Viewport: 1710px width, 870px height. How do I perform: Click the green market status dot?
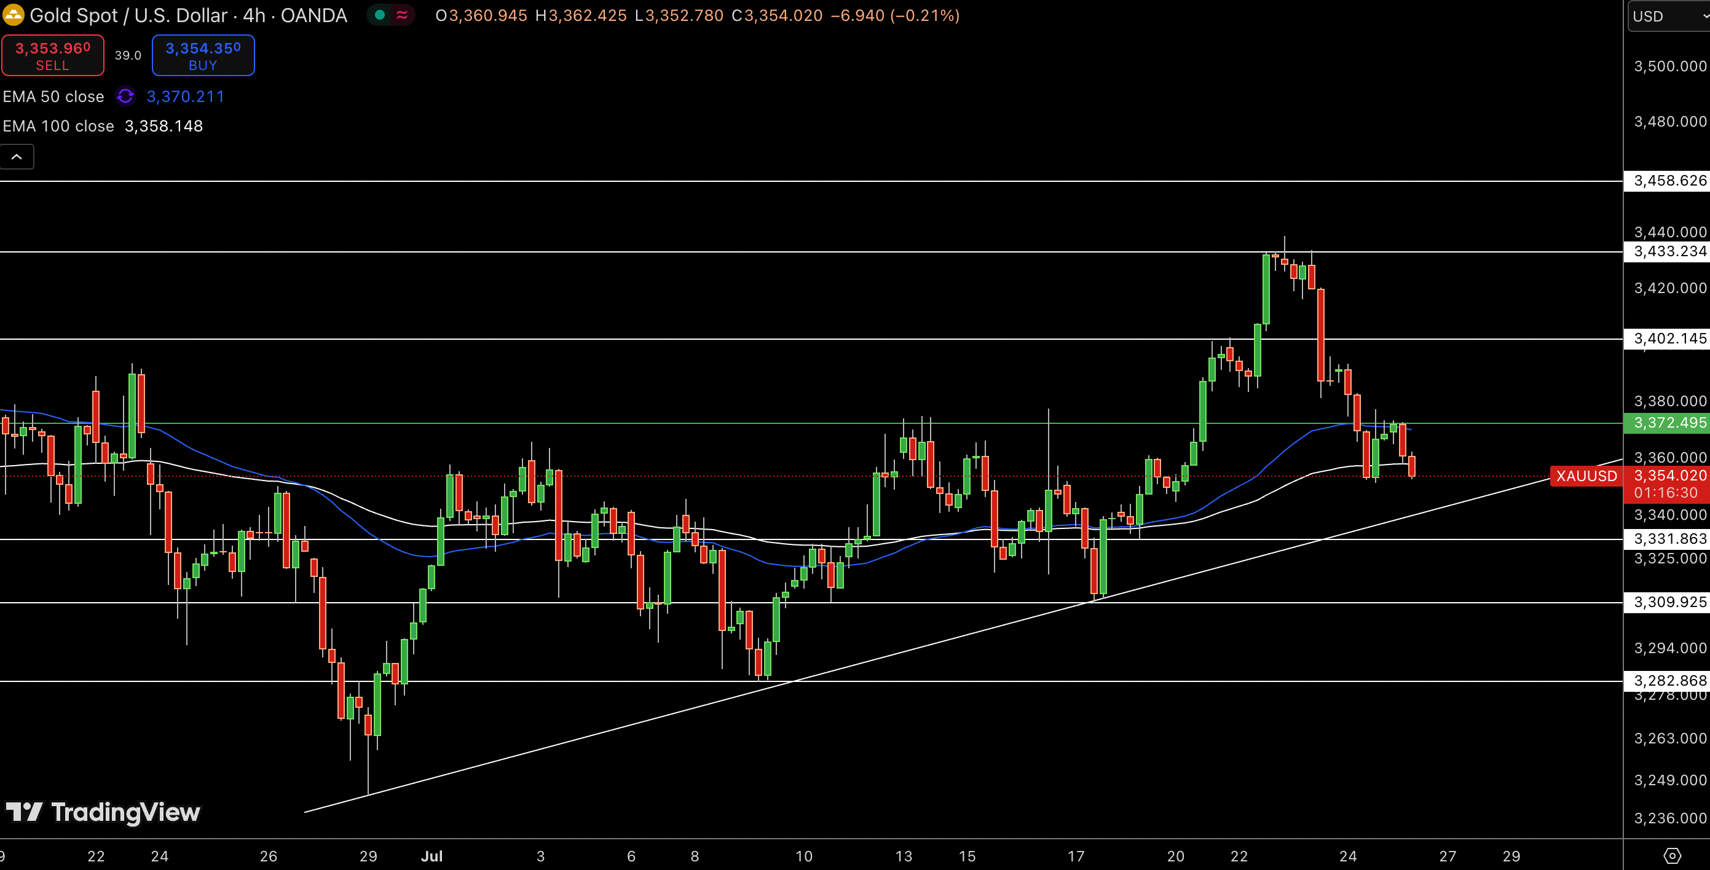pos(380,15)
